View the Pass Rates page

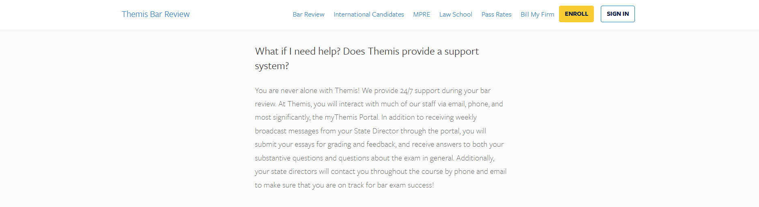[x=496, y=15]
